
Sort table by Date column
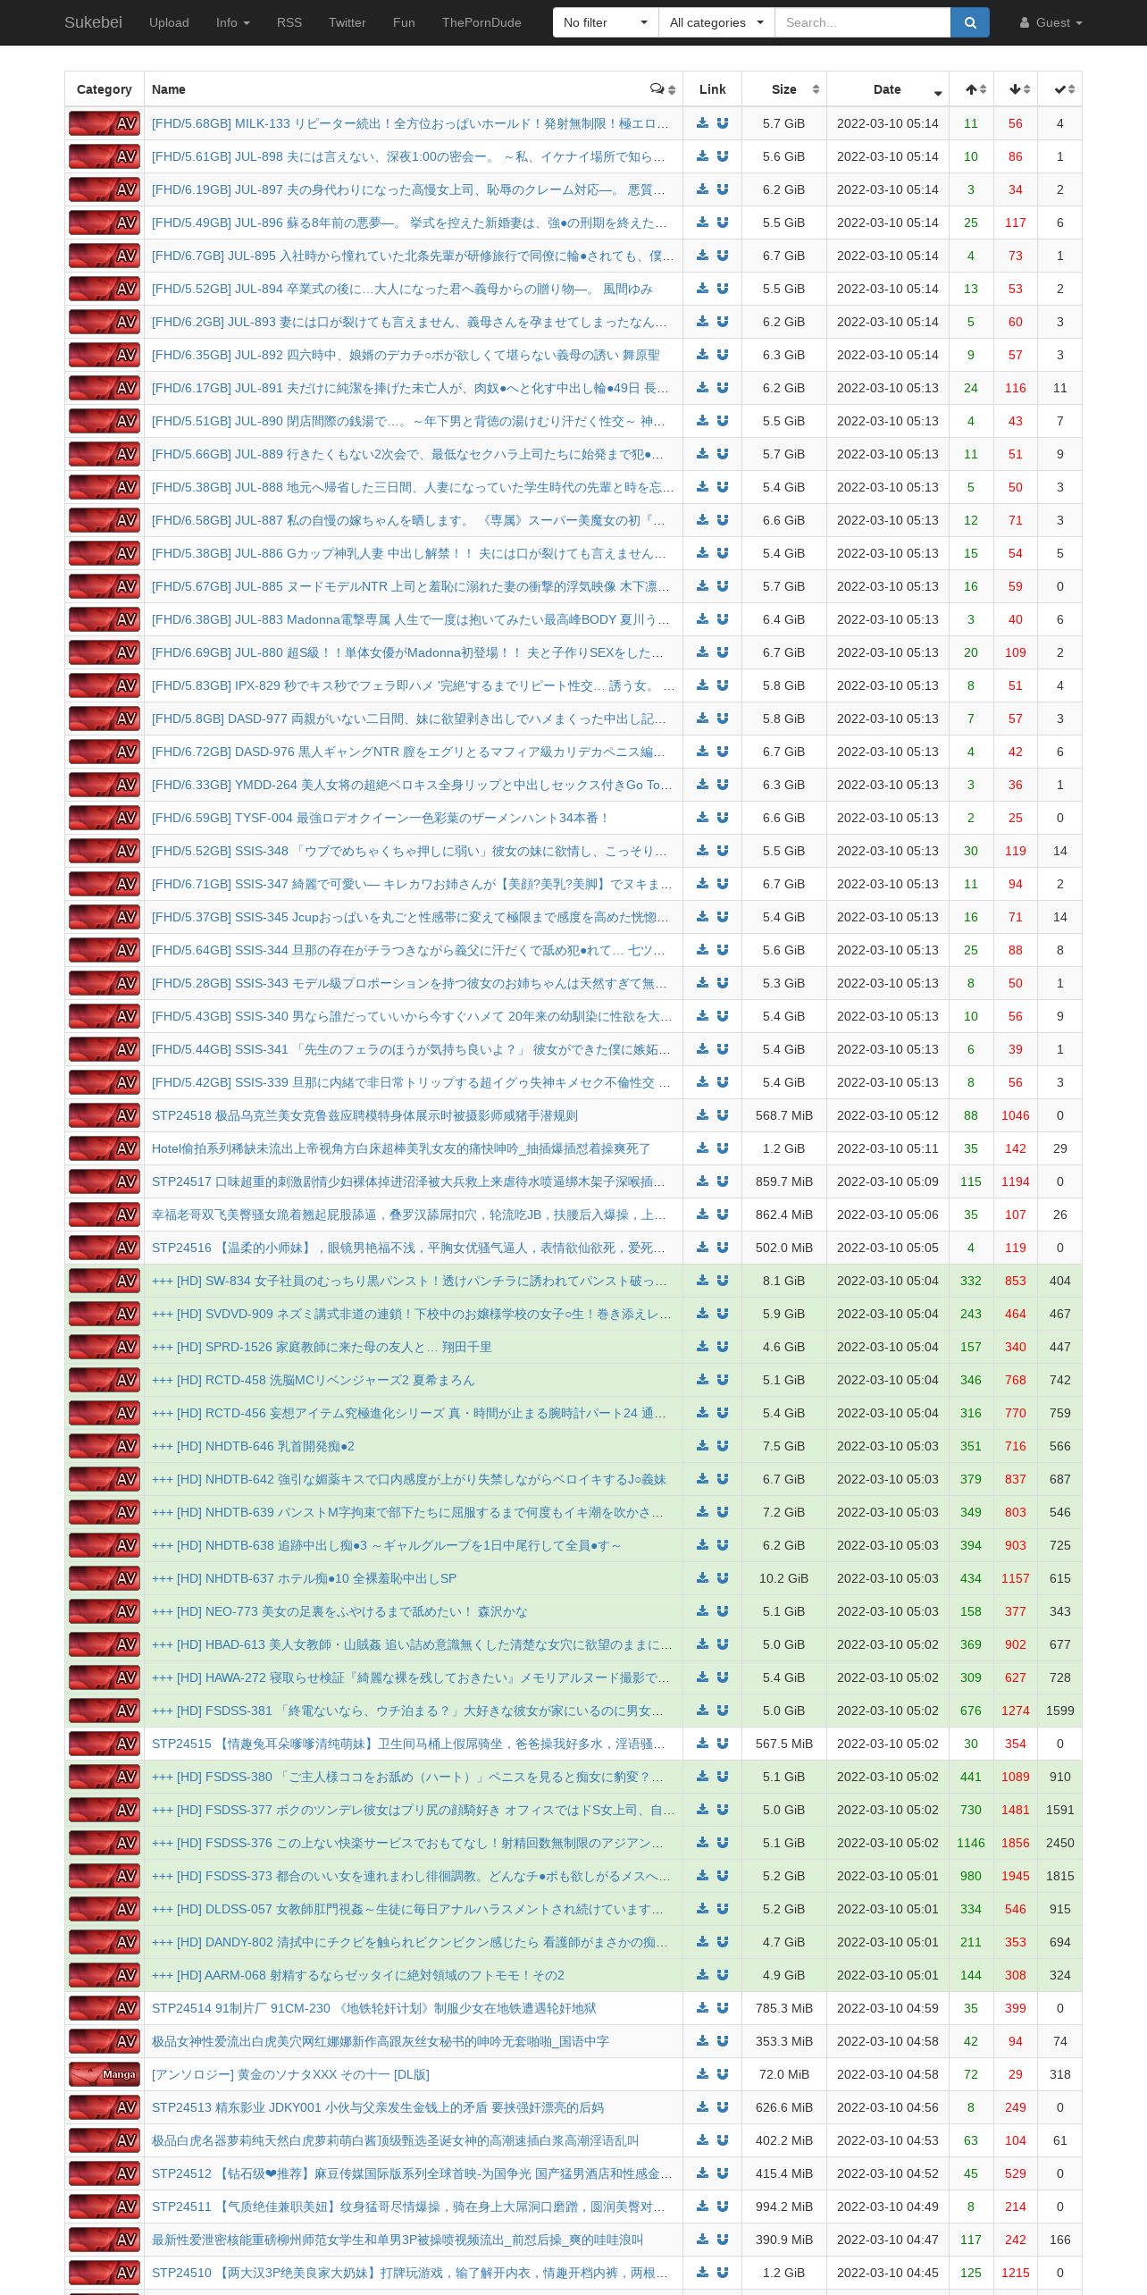click(888, 89)
